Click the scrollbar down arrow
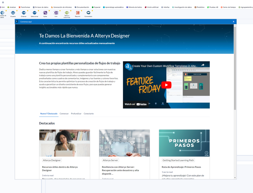Image resolution: width=253 pixels, height=193 pixels. coord(235,178)
